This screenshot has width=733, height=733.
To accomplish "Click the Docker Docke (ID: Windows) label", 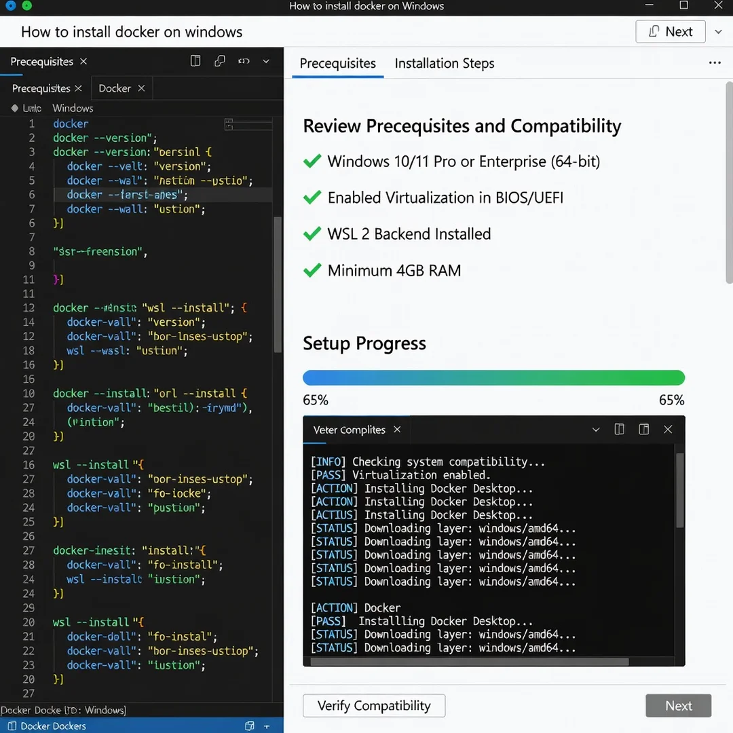I will 63,710.
